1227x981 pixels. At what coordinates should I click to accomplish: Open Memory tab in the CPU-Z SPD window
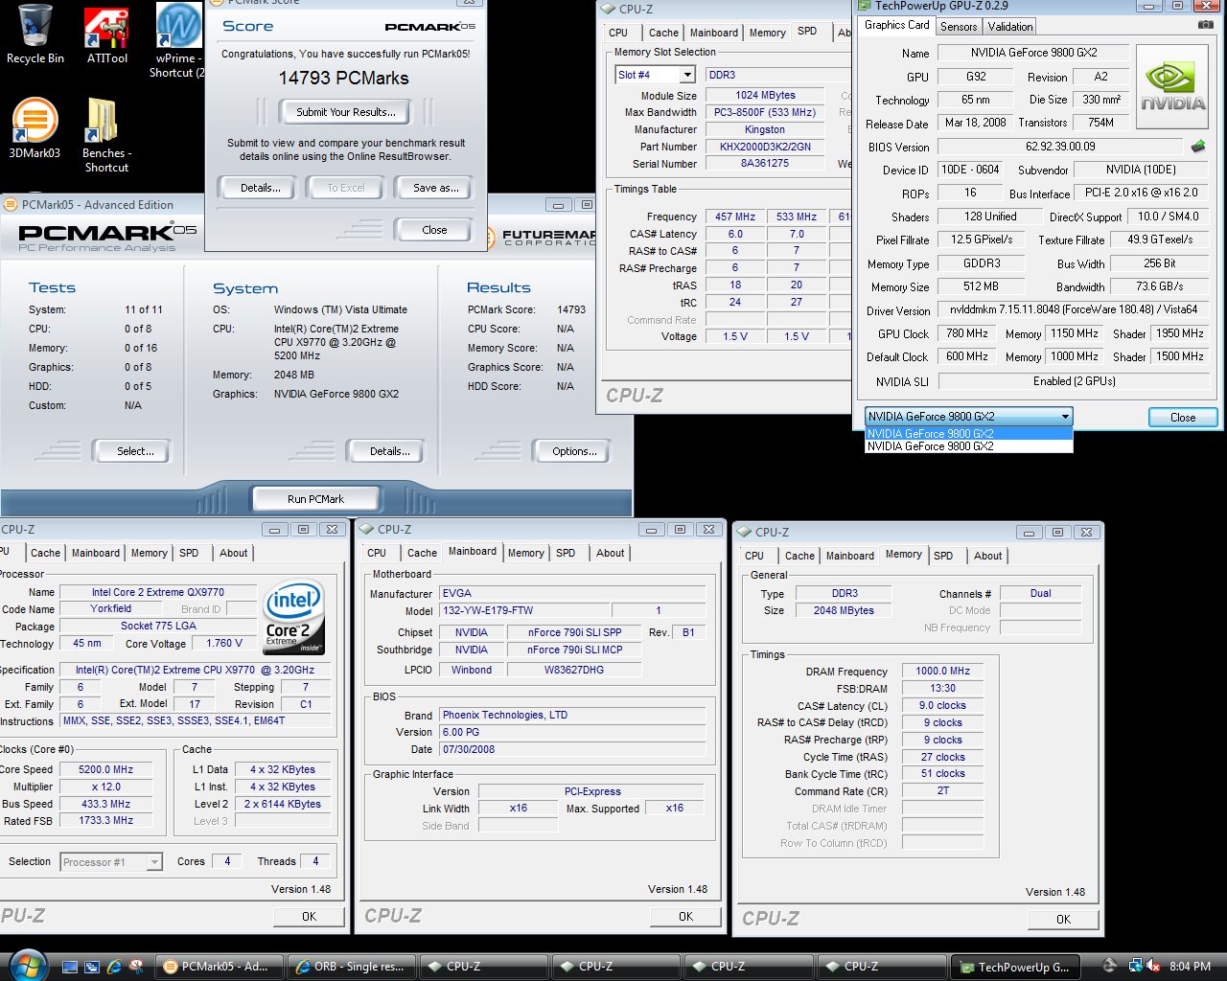767,33
